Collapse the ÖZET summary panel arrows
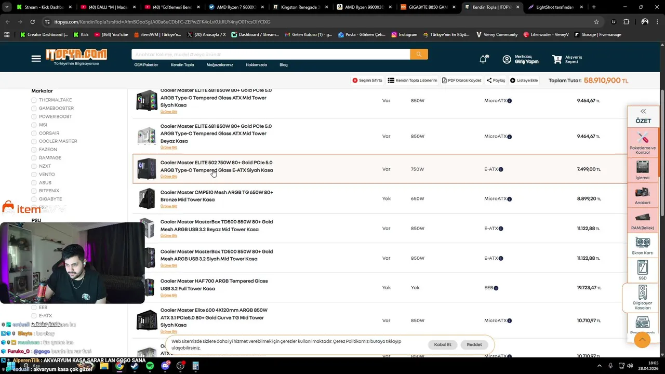This screenshot has width=665, height=374. (x=643, y=111)
